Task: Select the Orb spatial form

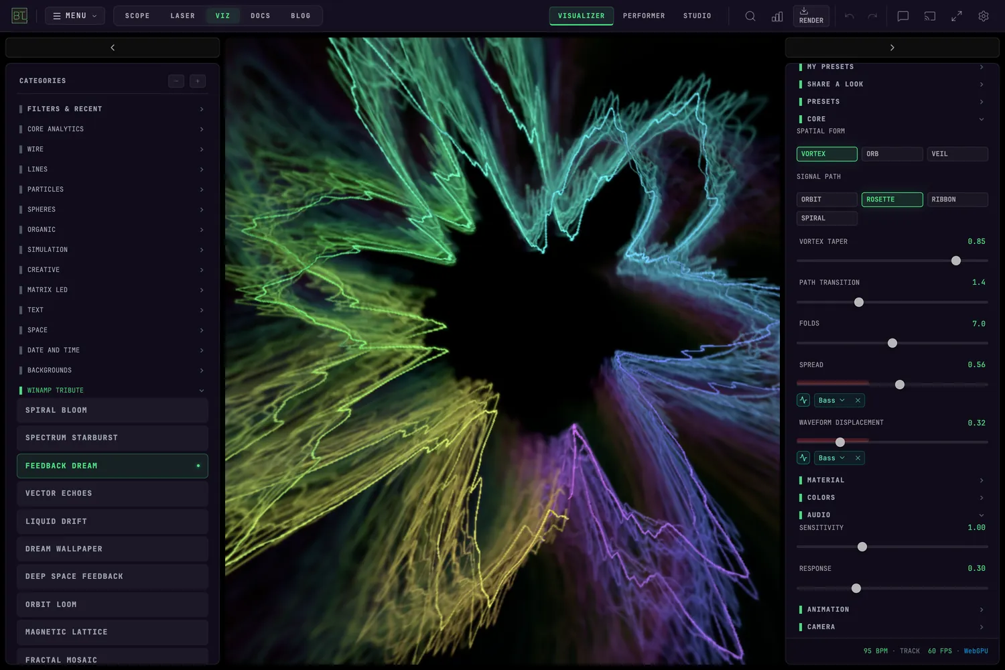Action: pos(892,154)
